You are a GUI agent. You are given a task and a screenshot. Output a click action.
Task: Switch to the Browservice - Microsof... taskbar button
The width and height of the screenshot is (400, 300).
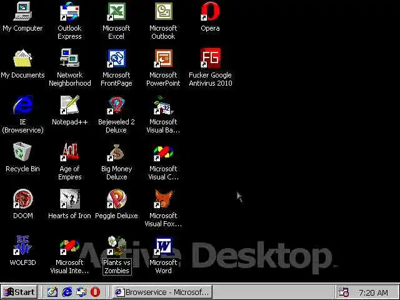coord(162,292)
